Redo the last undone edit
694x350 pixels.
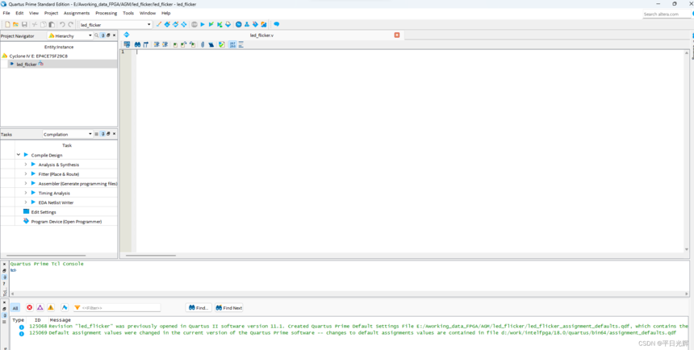point(71,24)
